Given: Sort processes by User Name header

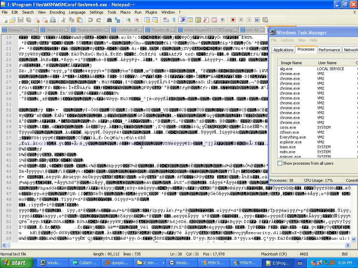Looking at the screenshot, I should pyautogui.click(x=334, y=63).
